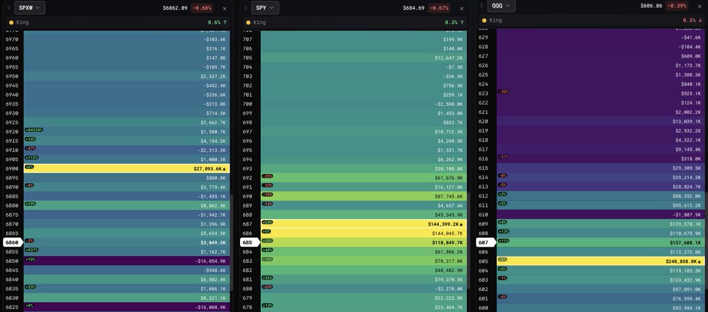Screen dimensions: 708x312
Task: Click the up arrow next to 0.6%
Action: point(225,22)
